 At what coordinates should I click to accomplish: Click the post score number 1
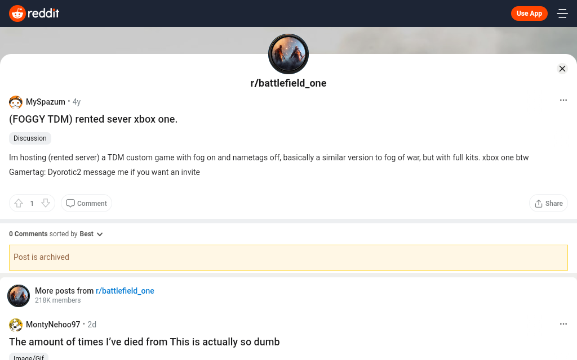(32, 204)
